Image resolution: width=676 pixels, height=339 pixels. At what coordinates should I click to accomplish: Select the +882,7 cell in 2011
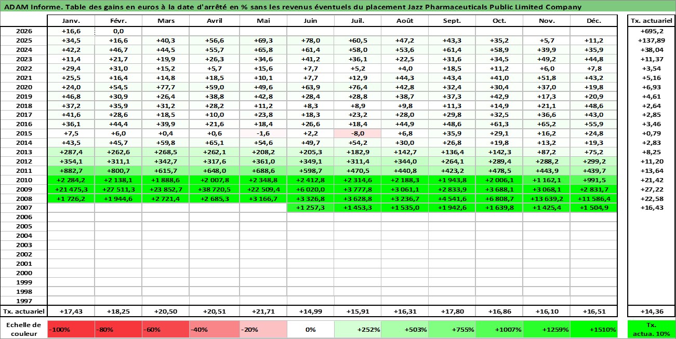pos(71,171)
